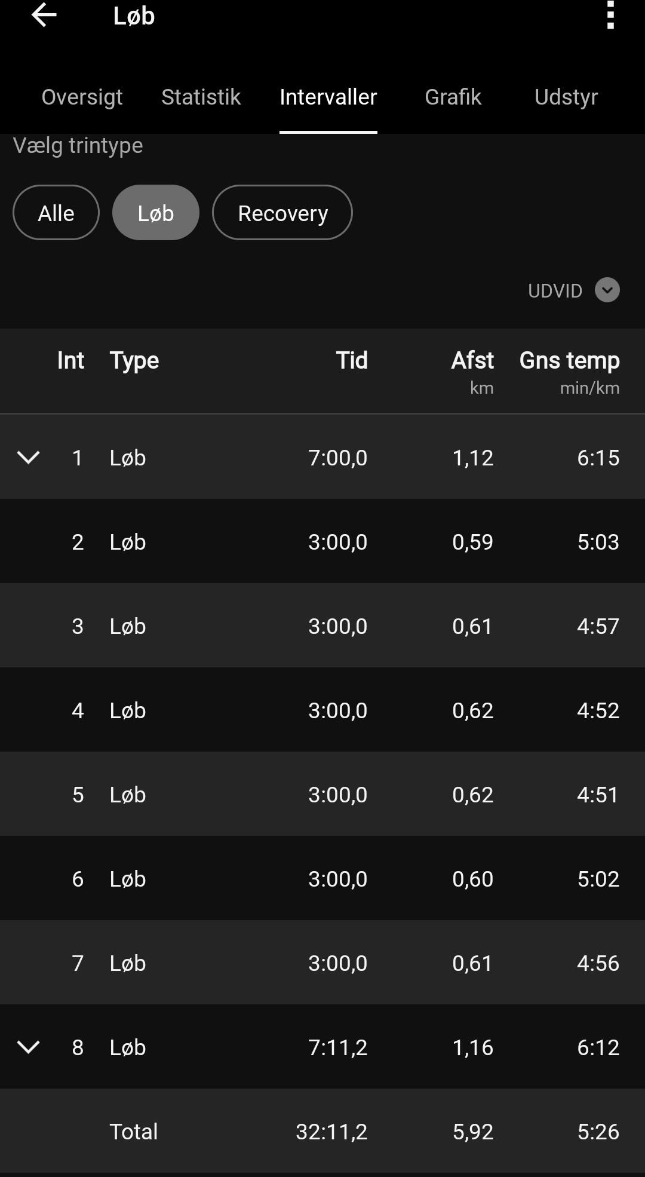Click the UDVID expand chevron icon
This screenshot has height=1177, width=645.
pyautogui.click(x=607, y=290)
